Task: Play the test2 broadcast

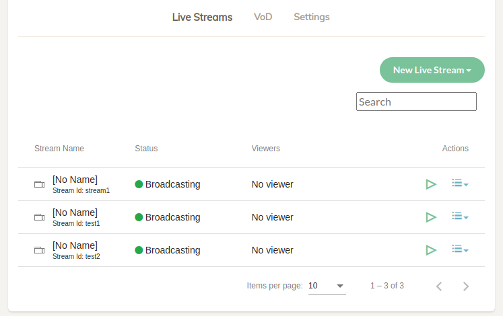Action: click(431, 250)
